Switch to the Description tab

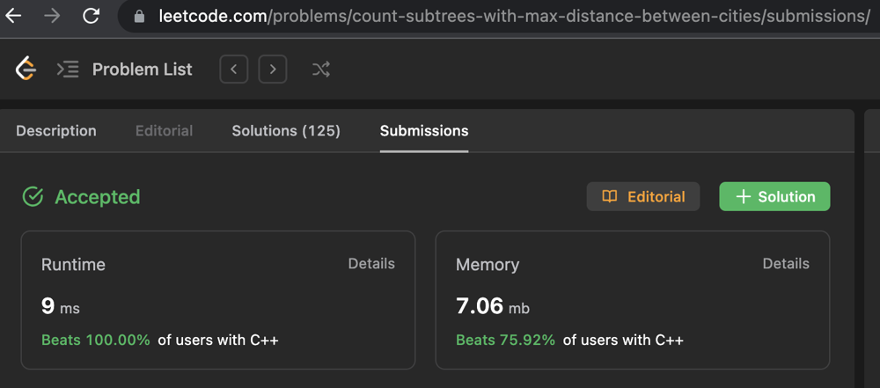pyautogui.click(x=56, y=131)
